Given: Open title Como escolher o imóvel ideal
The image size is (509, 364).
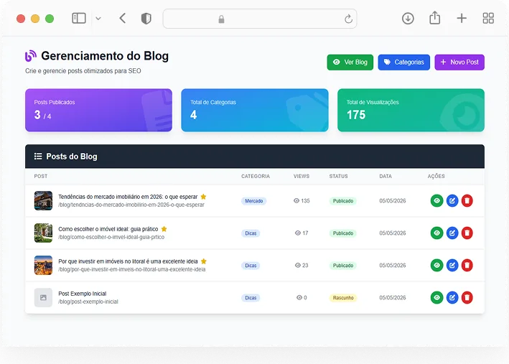Looking at the screenshot, I should (108, 229).
